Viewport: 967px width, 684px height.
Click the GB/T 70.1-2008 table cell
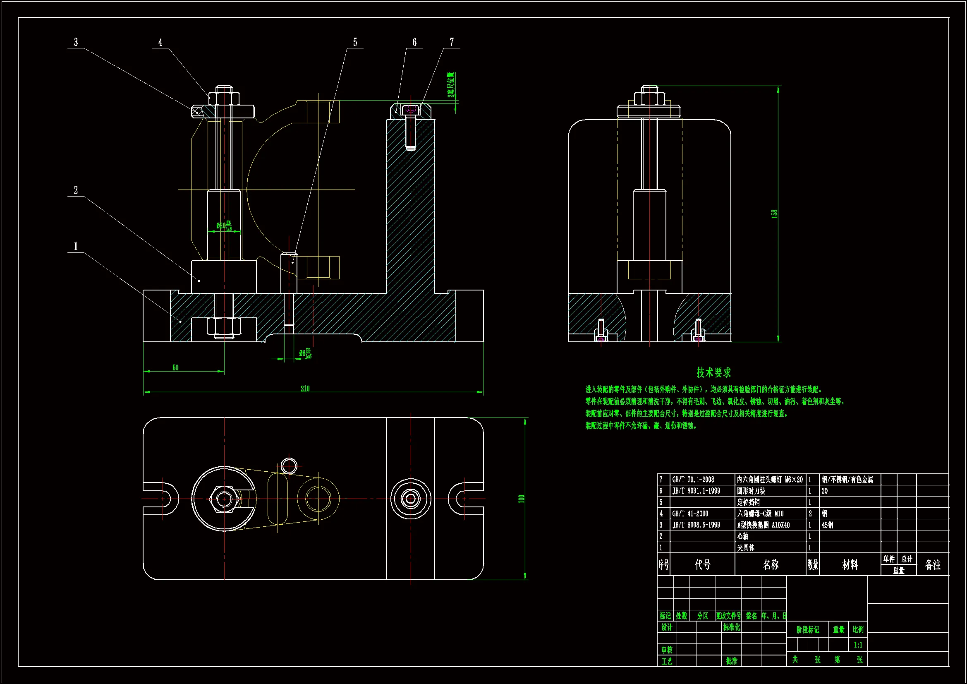[x=693, y=480]
